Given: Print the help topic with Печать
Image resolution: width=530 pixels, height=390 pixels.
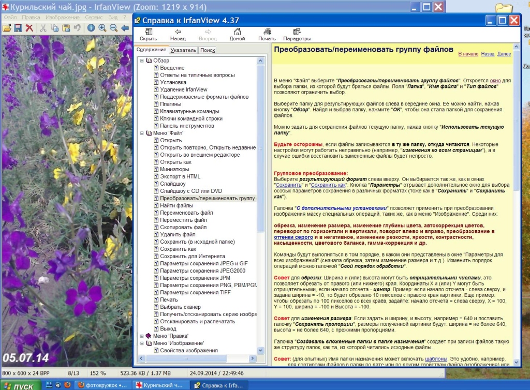Looking at the screenshot, I should [267, 35].
